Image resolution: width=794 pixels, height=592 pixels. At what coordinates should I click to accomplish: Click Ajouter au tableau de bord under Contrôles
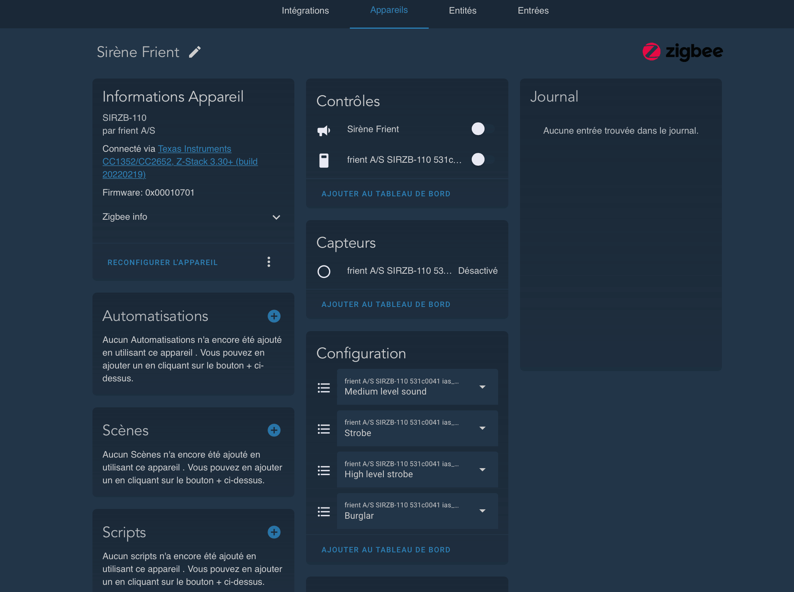386,194
